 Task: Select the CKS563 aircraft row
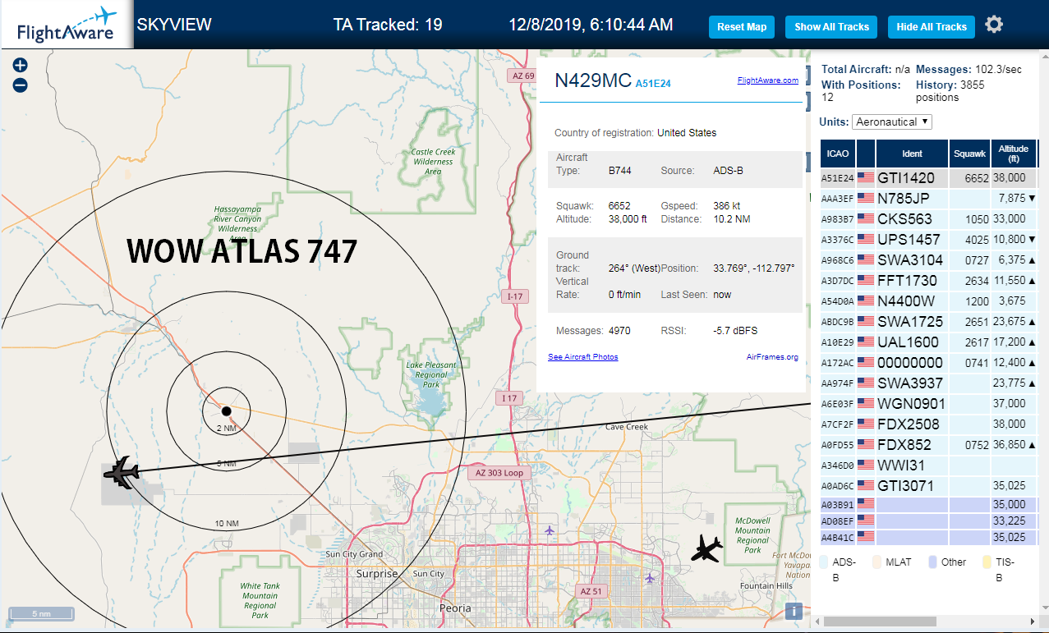point(929,218)
